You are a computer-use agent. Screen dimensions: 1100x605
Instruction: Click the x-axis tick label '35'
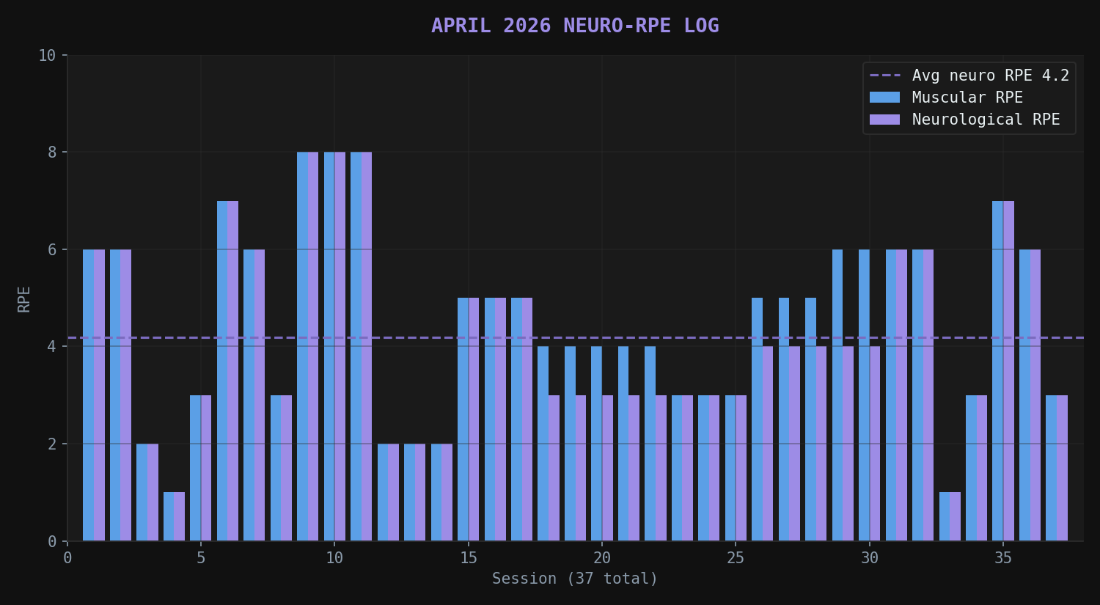pos(1003,558)
